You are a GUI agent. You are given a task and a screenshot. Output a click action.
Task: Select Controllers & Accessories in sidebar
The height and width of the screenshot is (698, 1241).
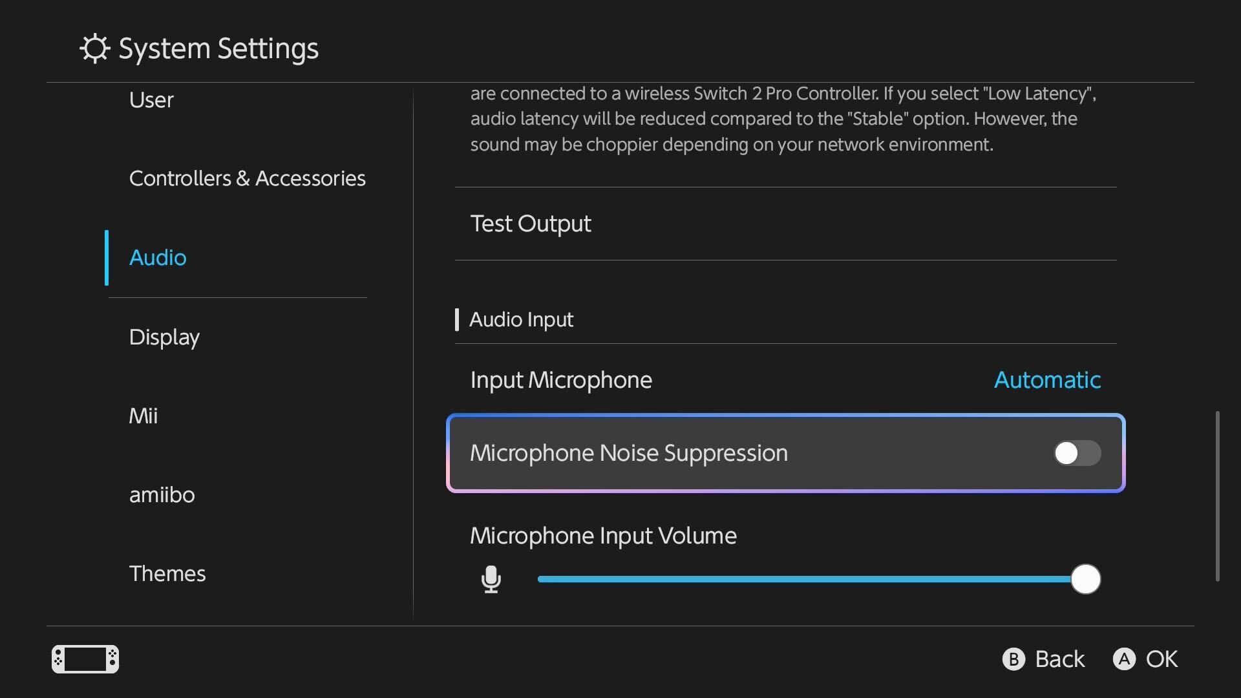point(247,178)
